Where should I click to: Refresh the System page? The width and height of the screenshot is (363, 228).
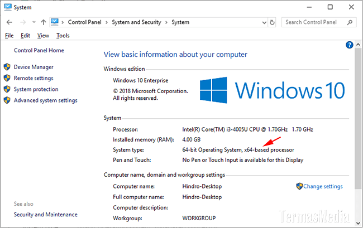click(x=273, y=22)
